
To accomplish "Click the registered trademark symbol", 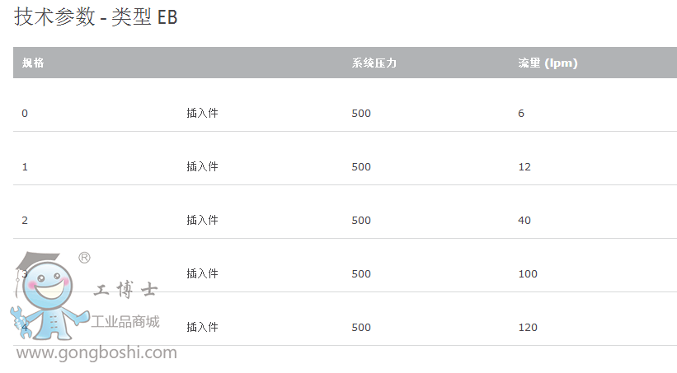I will click(x=84, y=258).
